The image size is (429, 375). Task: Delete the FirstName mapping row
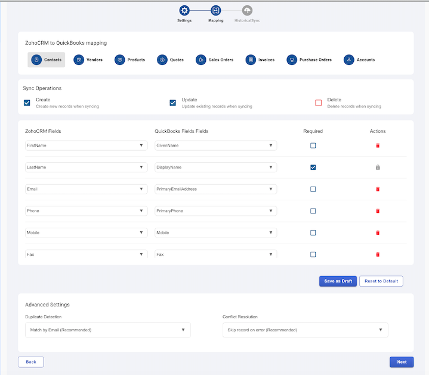[x=378, y=145]
